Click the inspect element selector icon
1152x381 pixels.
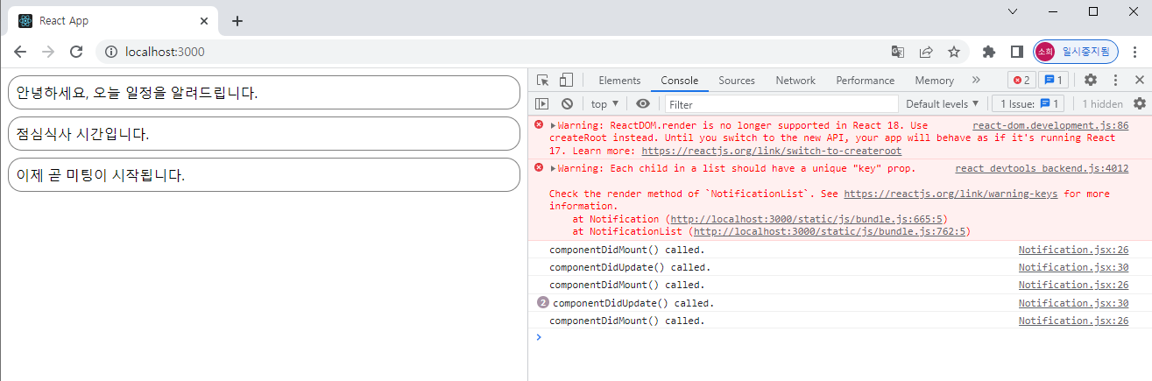point(543,80)
